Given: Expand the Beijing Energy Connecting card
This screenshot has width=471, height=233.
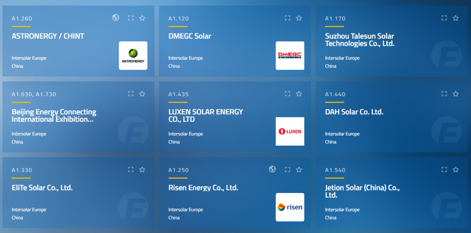Looking at the screenshot, I should [131, 94].
